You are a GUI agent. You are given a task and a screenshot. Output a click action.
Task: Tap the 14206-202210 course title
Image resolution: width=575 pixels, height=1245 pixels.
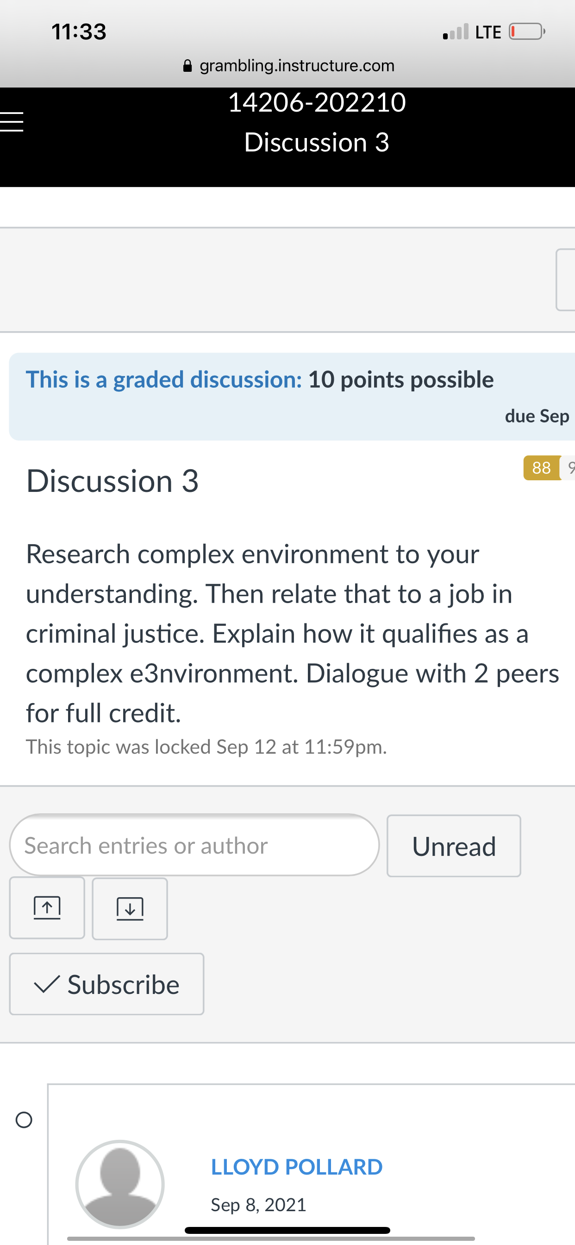pos(317,102)
